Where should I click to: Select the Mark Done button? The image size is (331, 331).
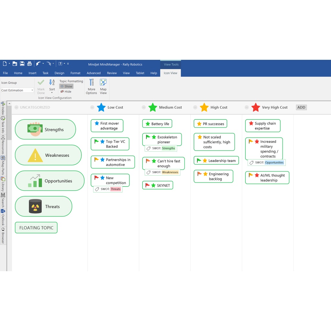coord(41,86)
